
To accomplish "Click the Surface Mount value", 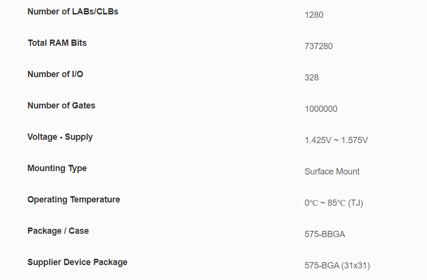I will (332, 172).
